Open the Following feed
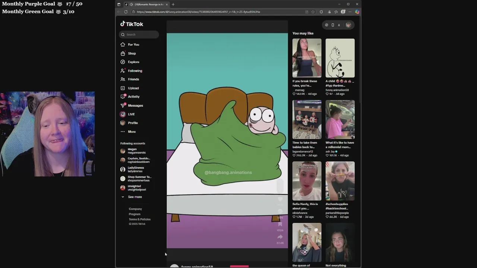 tap(132, 71)
